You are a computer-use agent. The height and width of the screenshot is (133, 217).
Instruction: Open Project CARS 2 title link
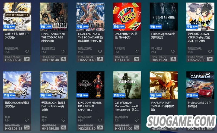[x=199, y=104]
